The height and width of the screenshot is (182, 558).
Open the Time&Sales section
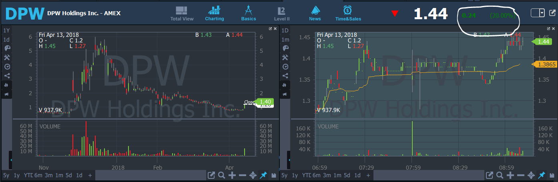click(348, 14)
